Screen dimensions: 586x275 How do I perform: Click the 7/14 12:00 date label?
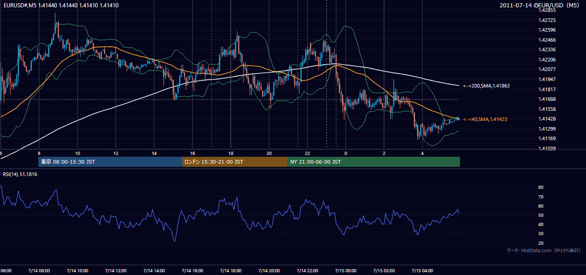116,271
